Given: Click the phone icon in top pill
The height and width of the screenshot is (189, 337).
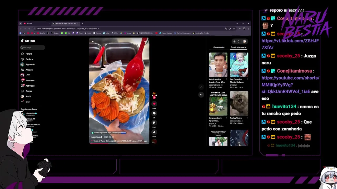Looking at the screenshot, I should [239, 41].
